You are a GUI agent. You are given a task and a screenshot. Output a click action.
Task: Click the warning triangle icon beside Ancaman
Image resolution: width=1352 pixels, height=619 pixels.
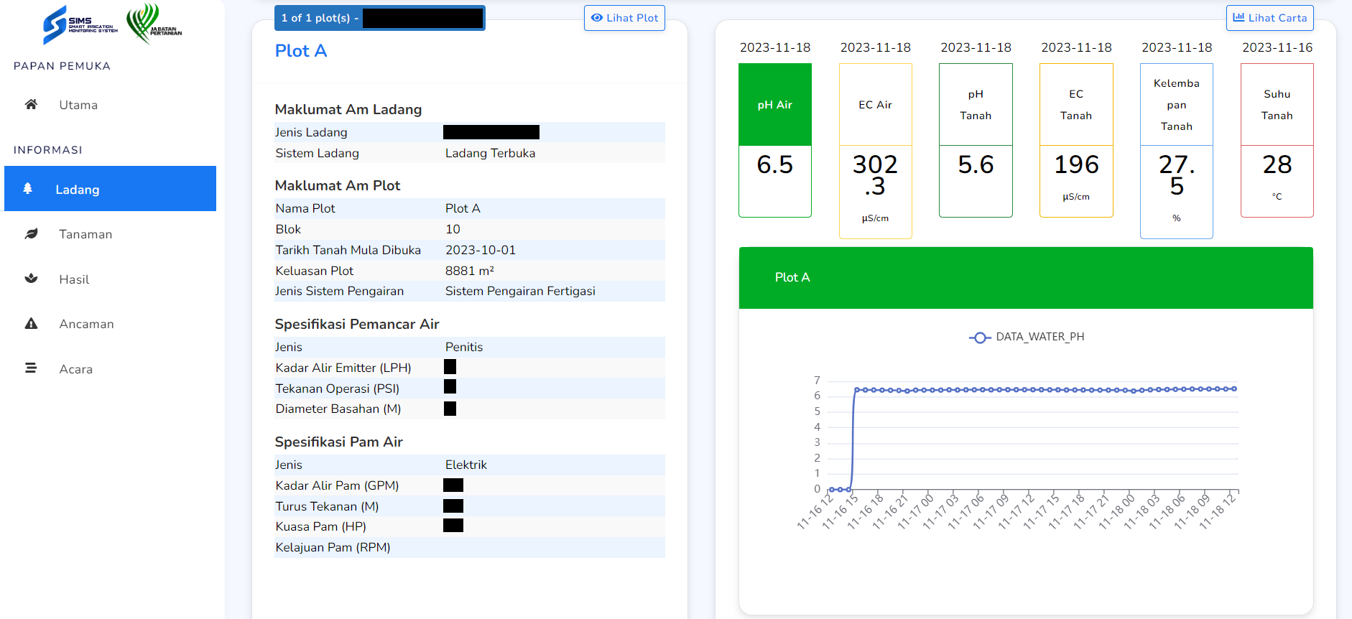(31, 324)
